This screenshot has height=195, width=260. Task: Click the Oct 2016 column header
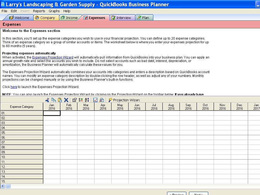pos(205,107)
